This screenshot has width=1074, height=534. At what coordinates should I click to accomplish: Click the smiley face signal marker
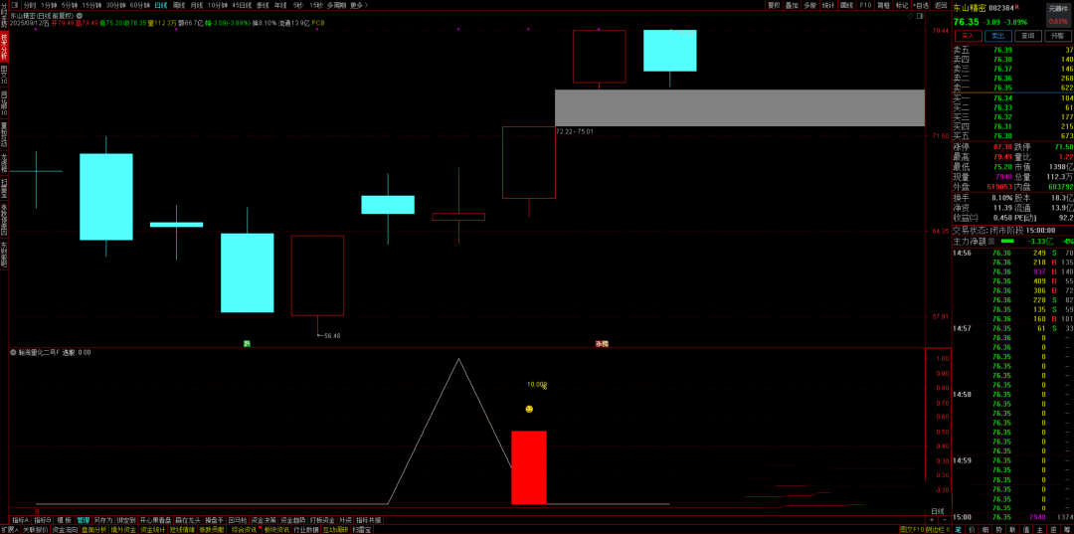(529, 409)
